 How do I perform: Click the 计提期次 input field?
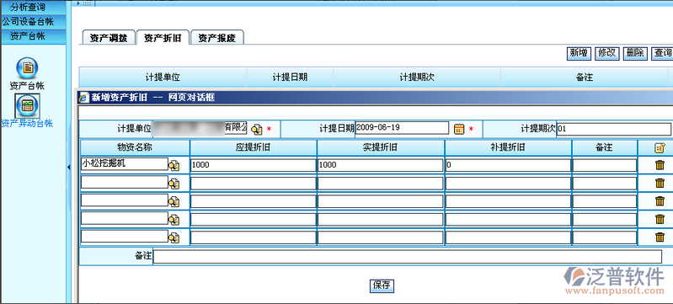click(614, 129)
